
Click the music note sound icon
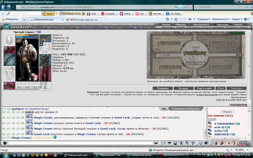click(x=193, y=143)
